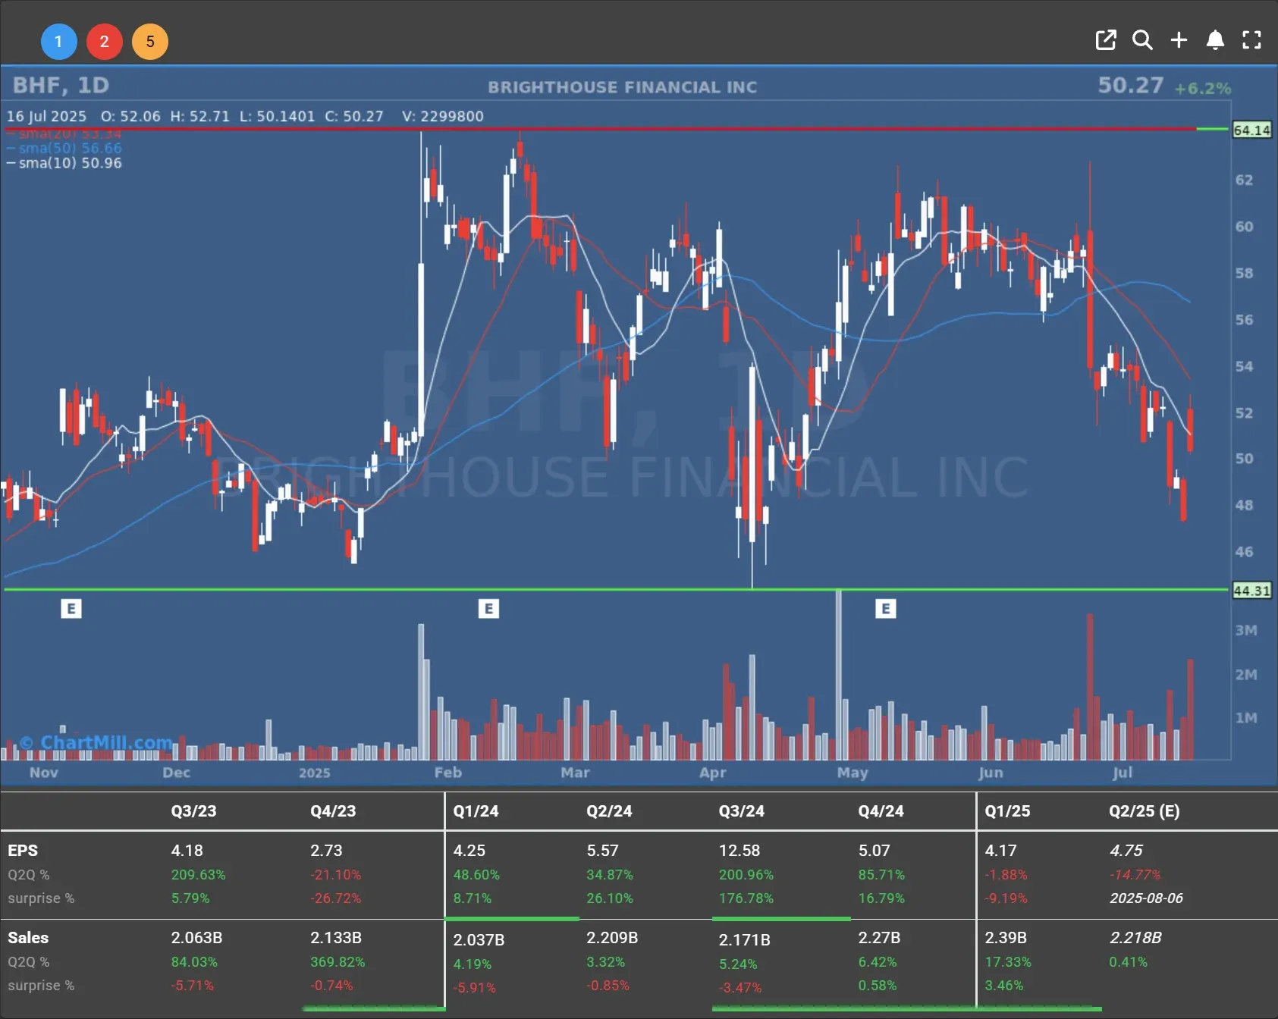Click the EPS surprise value -26.72%
Viewport: 1278px width, 1019px height.
335,898
